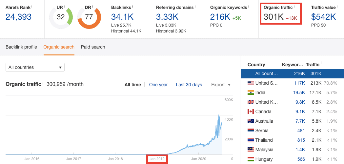Click the United States flag icon

click(251, 83)
